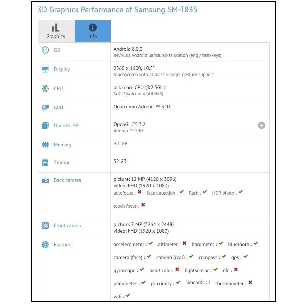
Task: Click the touchscreen finger gesture support text
Action: coord(164,75)
